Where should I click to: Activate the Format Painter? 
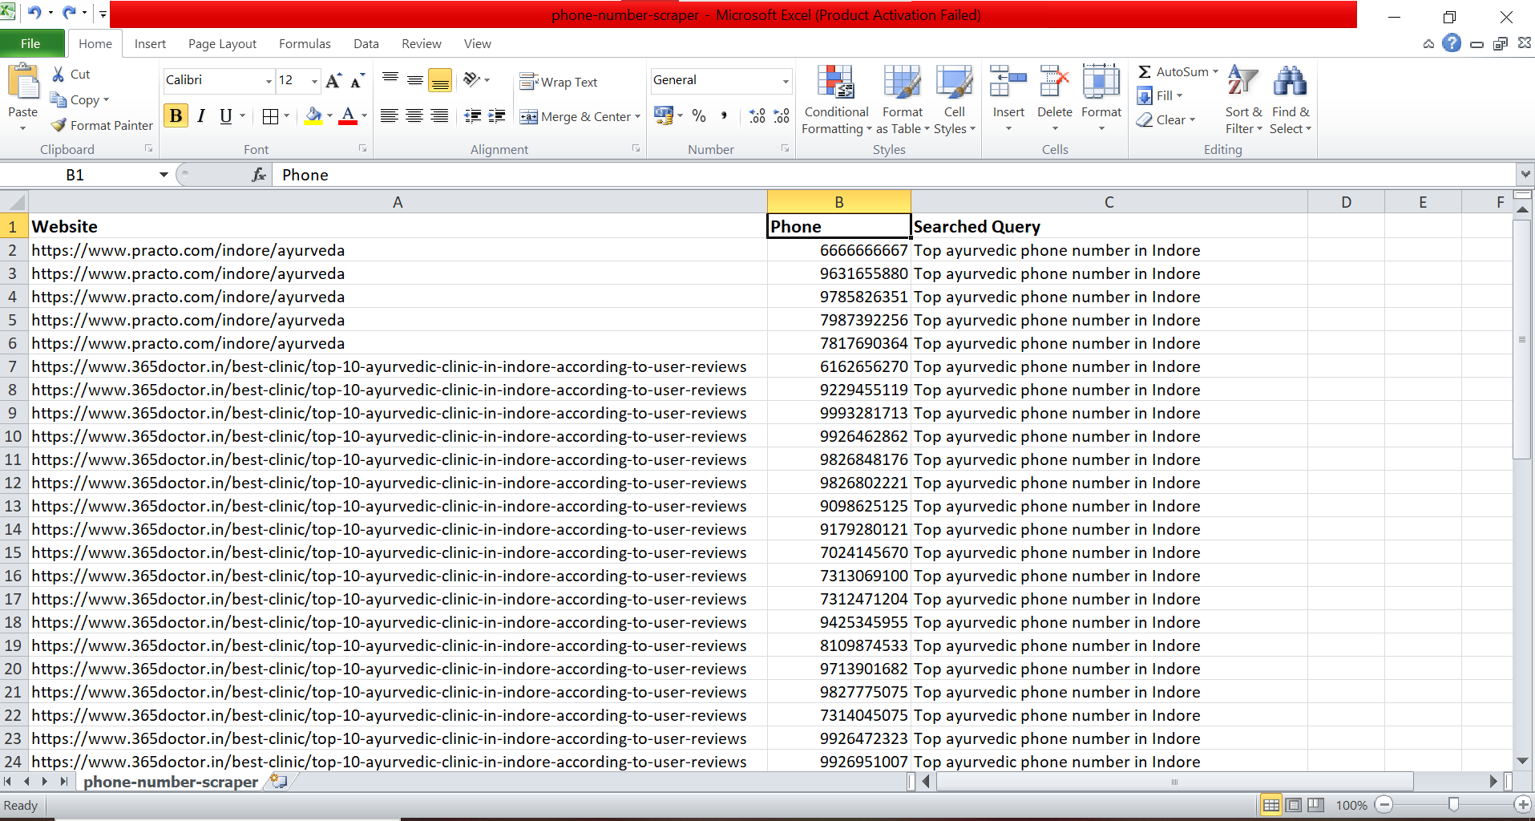tap(101, 125)
